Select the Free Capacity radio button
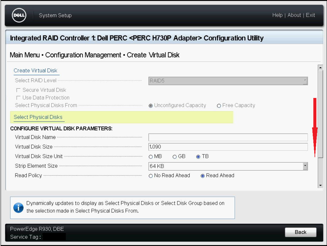This screenshot has height=246, width=327. pos(219,106)
